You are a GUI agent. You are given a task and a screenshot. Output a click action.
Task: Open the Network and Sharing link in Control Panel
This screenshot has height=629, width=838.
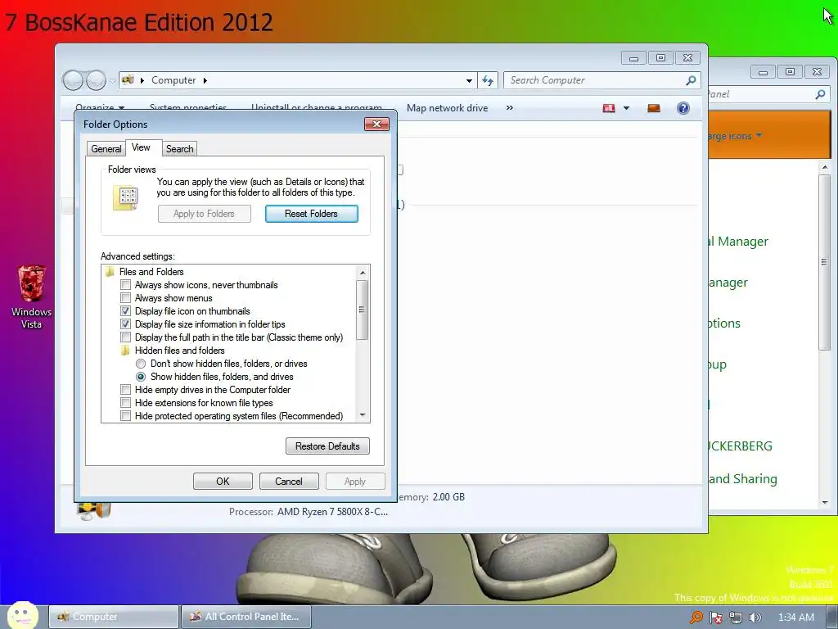743,478
